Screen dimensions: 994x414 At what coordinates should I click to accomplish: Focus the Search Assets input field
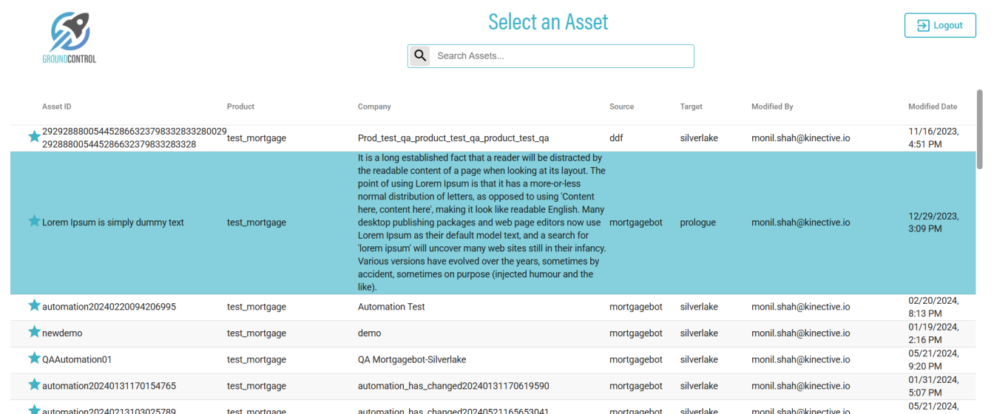click(562, 56)
